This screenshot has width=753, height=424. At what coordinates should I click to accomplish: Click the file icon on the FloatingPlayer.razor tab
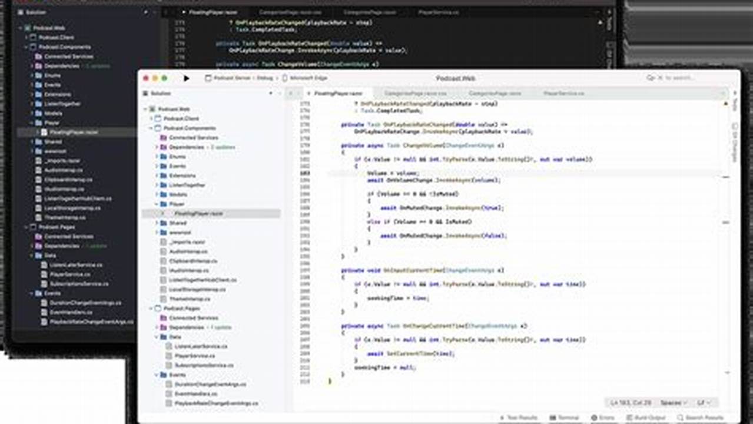[310, 92]
